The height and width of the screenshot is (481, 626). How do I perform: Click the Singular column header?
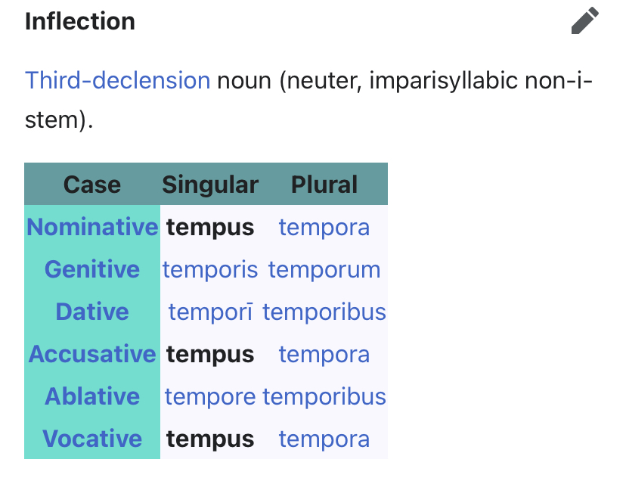coord(210,185)
